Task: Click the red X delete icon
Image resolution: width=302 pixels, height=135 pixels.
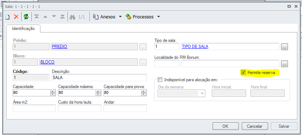Action: coord(16,17)
